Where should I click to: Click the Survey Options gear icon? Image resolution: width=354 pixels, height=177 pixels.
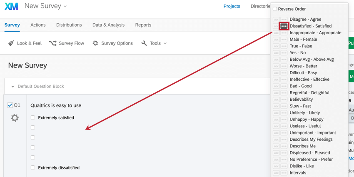95,43
